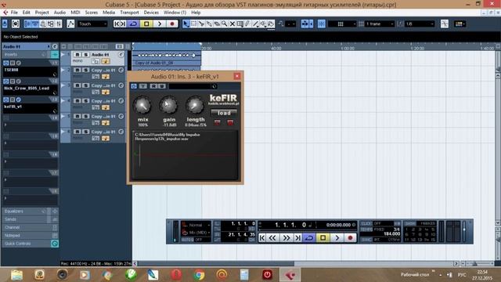Open File Explorer from the taskbar
This screenshot has width=501, height=282.
16,275
